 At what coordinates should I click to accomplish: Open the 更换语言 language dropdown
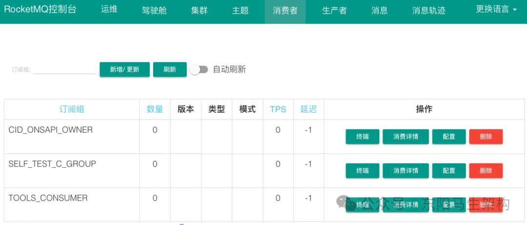496,9
